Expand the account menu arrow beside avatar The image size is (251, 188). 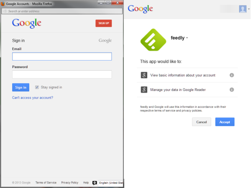click(249, 9)
